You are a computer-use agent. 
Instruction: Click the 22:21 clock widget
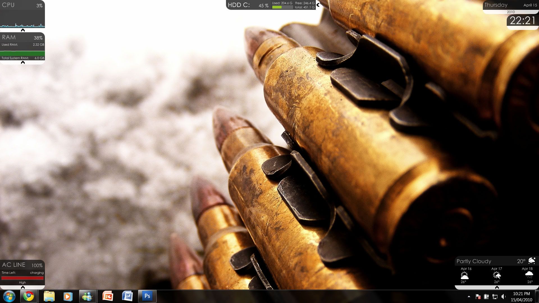(522, 20)
